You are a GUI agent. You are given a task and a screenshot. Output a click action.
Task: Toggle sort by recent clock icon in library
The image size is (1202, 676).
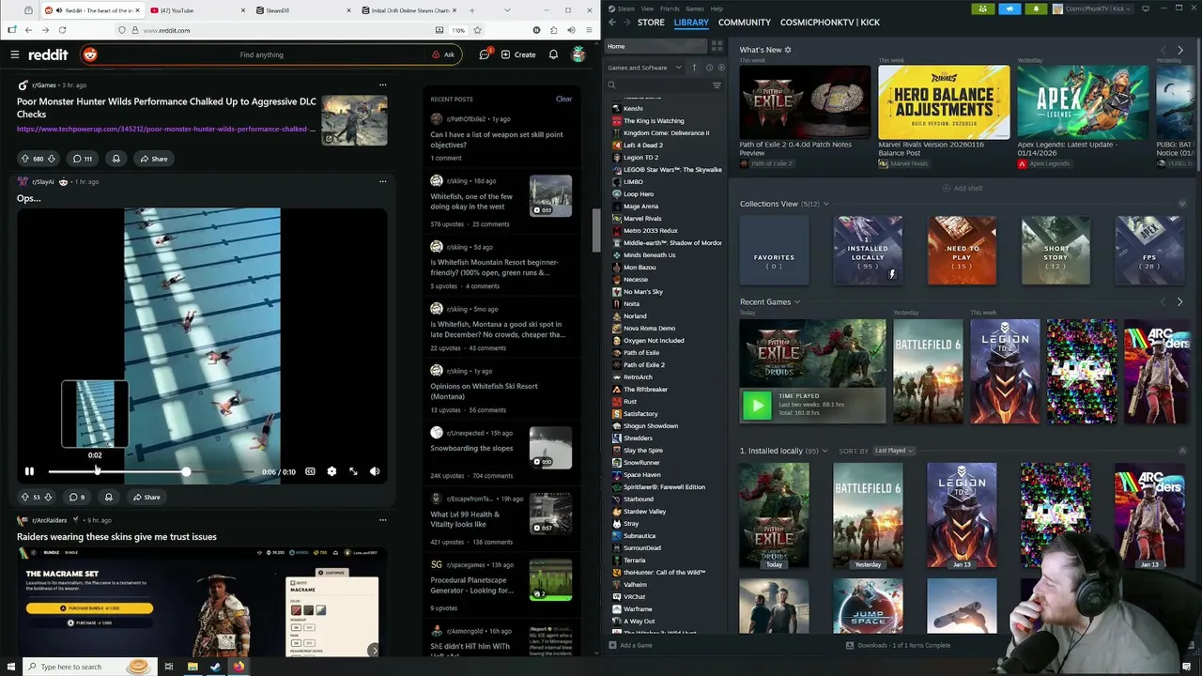pos(709,68)
